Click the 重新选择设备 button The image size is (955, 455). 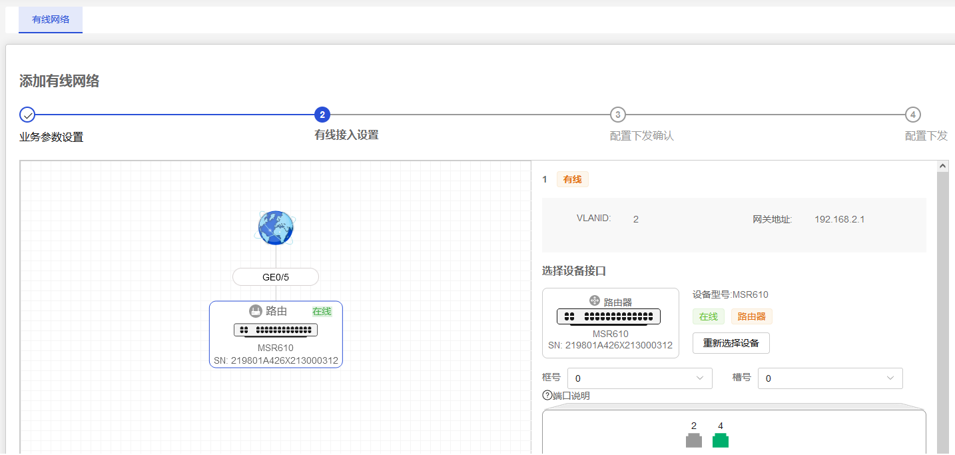click(731, 343)
